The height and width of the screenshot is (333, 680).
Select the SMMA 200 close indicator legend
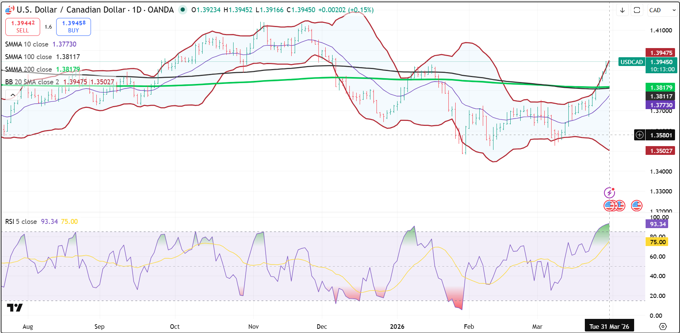[28, 69]
